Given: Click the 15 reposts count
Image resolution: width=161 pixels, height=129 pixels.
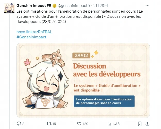Looking at the screenshot, I should click(54, 124).
